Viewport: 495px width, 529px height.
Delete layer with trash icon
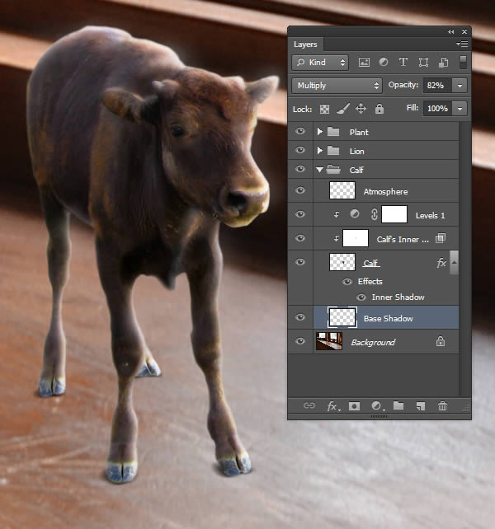point(442,406)
